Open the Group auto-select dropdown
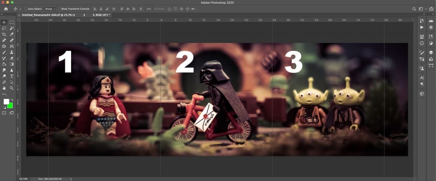Viewport: 436px width, 181px height. point(50,9)
